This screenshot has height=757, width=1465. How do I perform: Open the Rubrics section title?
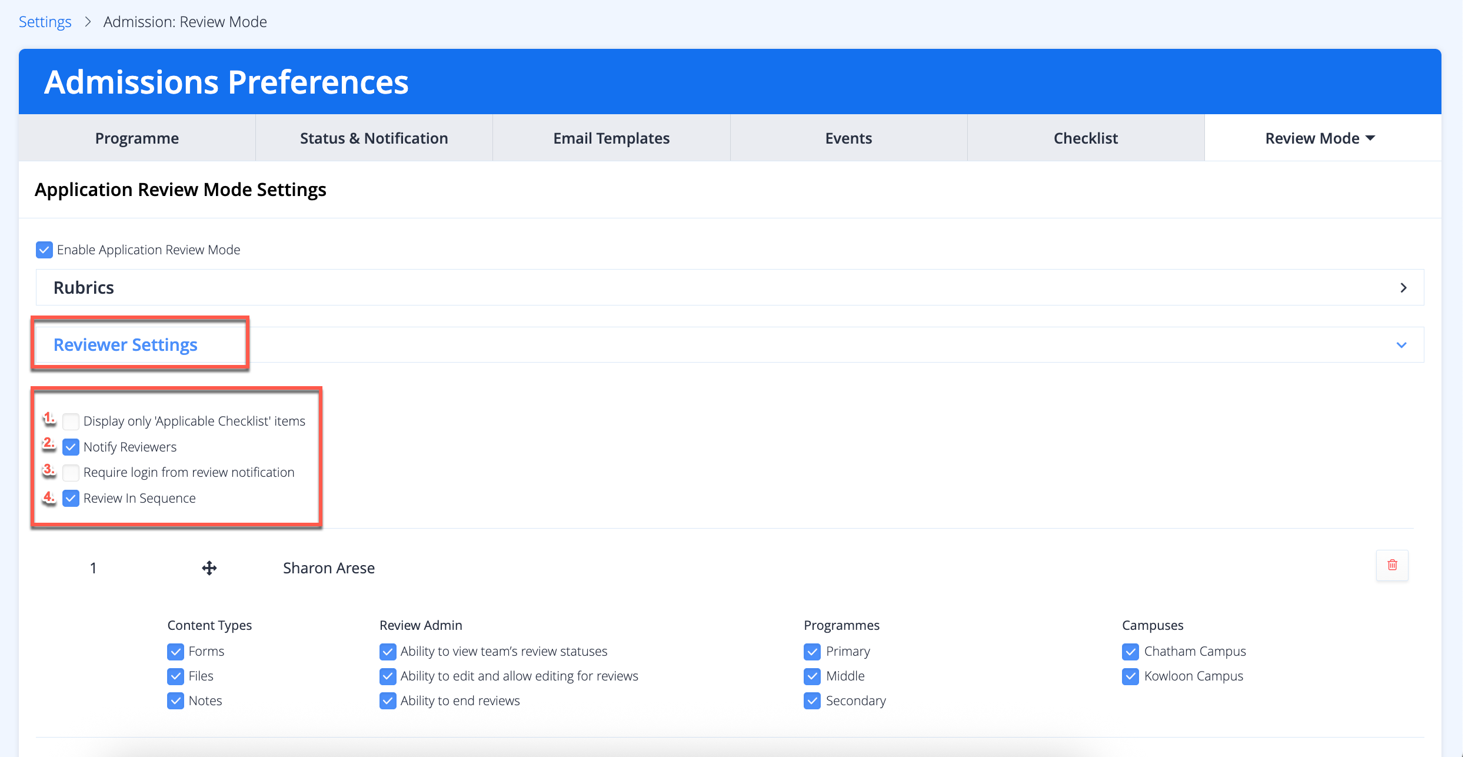coord(84,287)
